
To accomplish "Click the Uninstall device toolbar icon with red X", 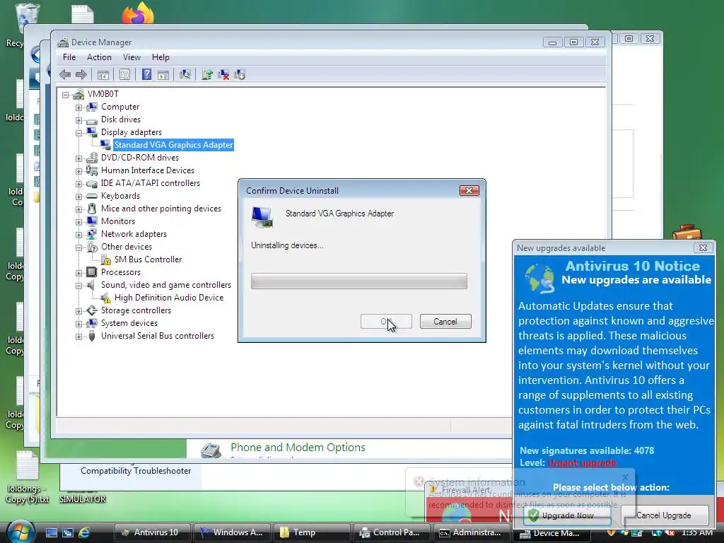I will point(223,75).
